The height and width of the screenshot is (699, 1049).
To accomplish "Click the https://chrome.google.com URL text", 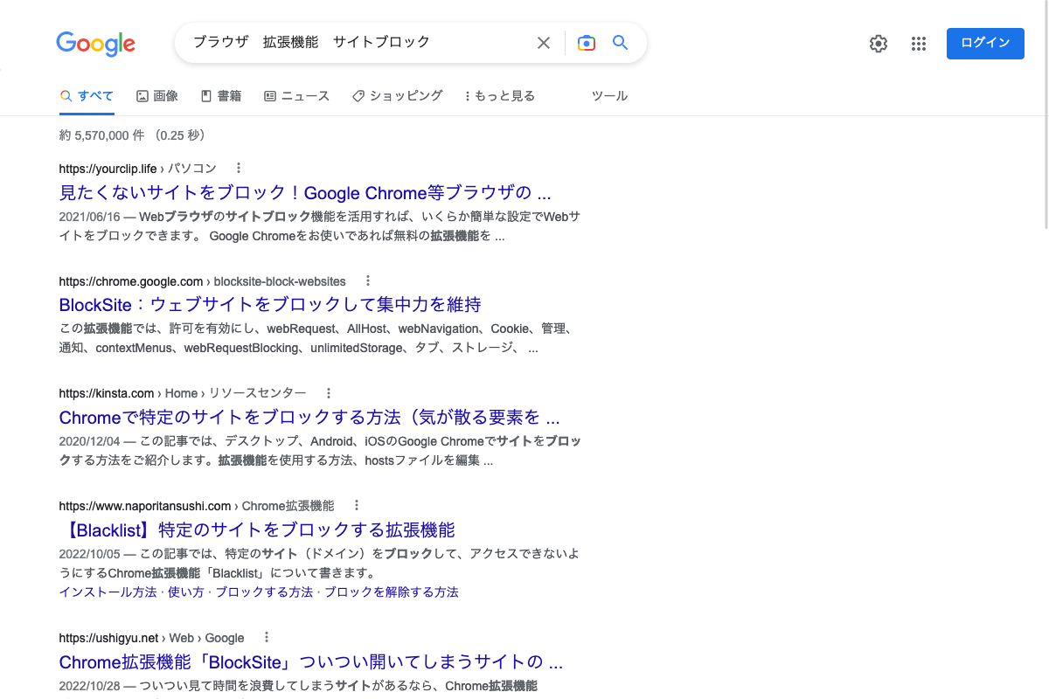I will coord(131,281).
